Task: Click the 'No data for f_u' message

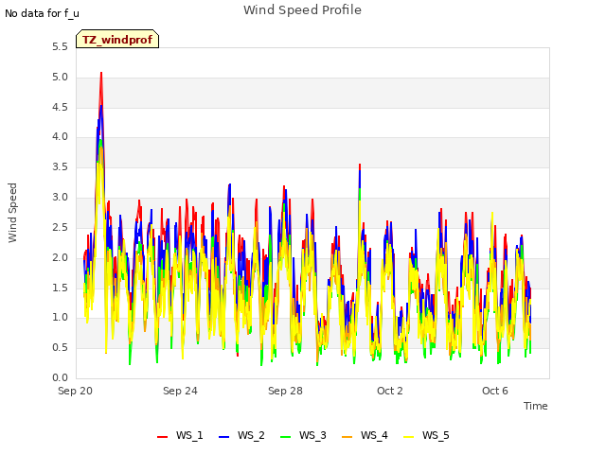Action: pos(42,13)
